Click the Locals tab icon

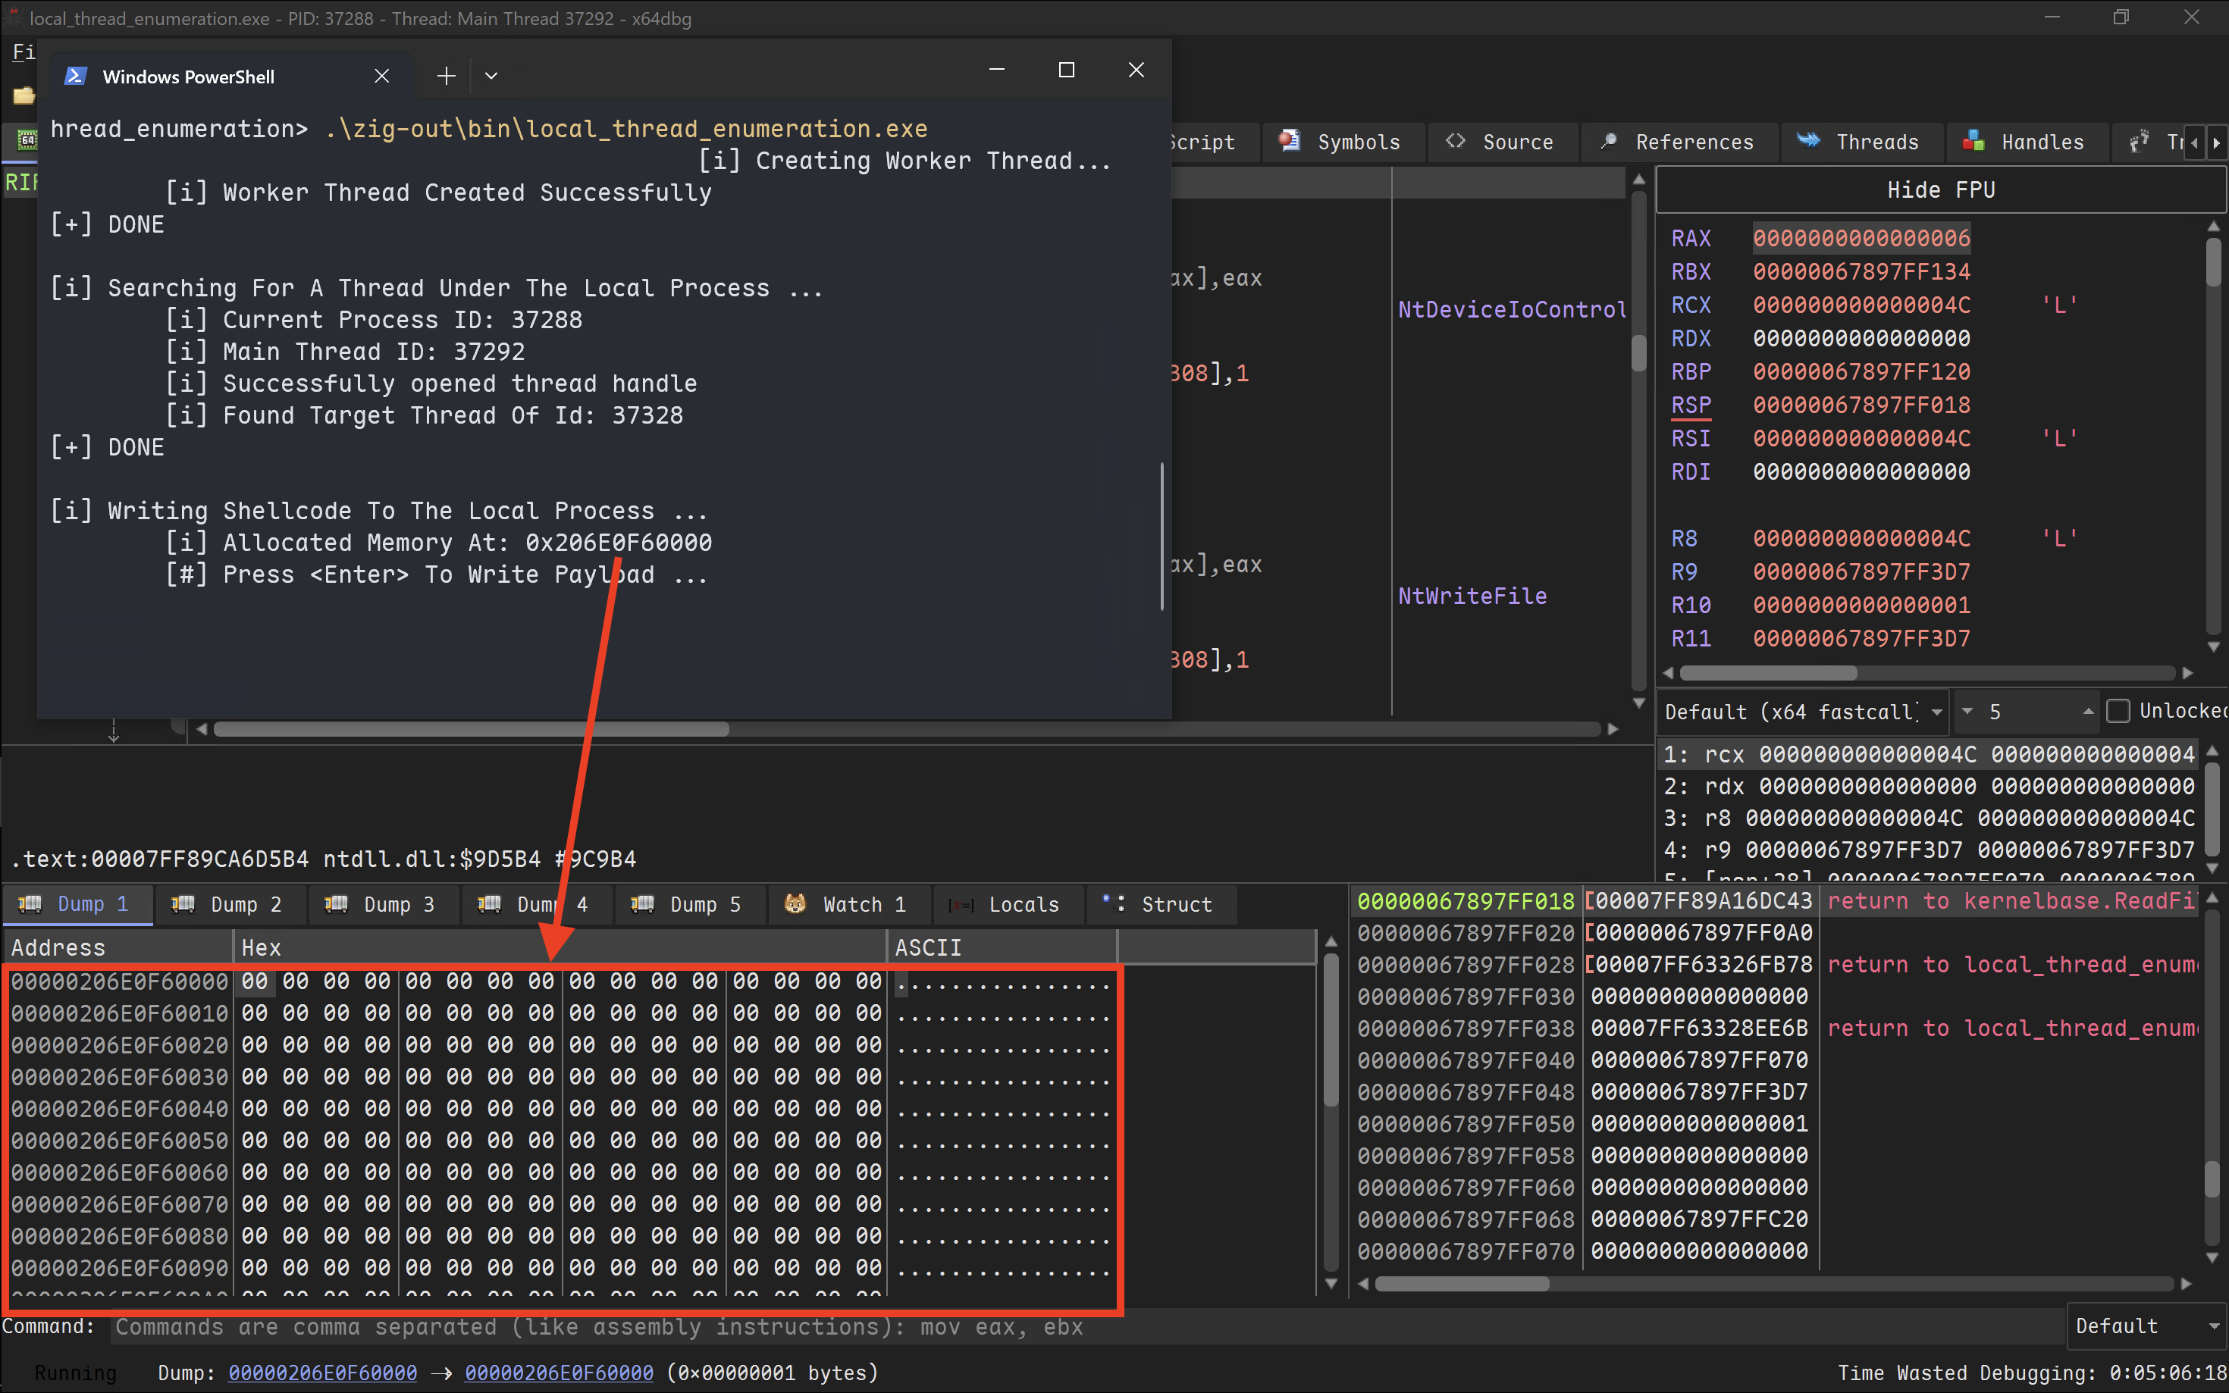tap(961, 905)
